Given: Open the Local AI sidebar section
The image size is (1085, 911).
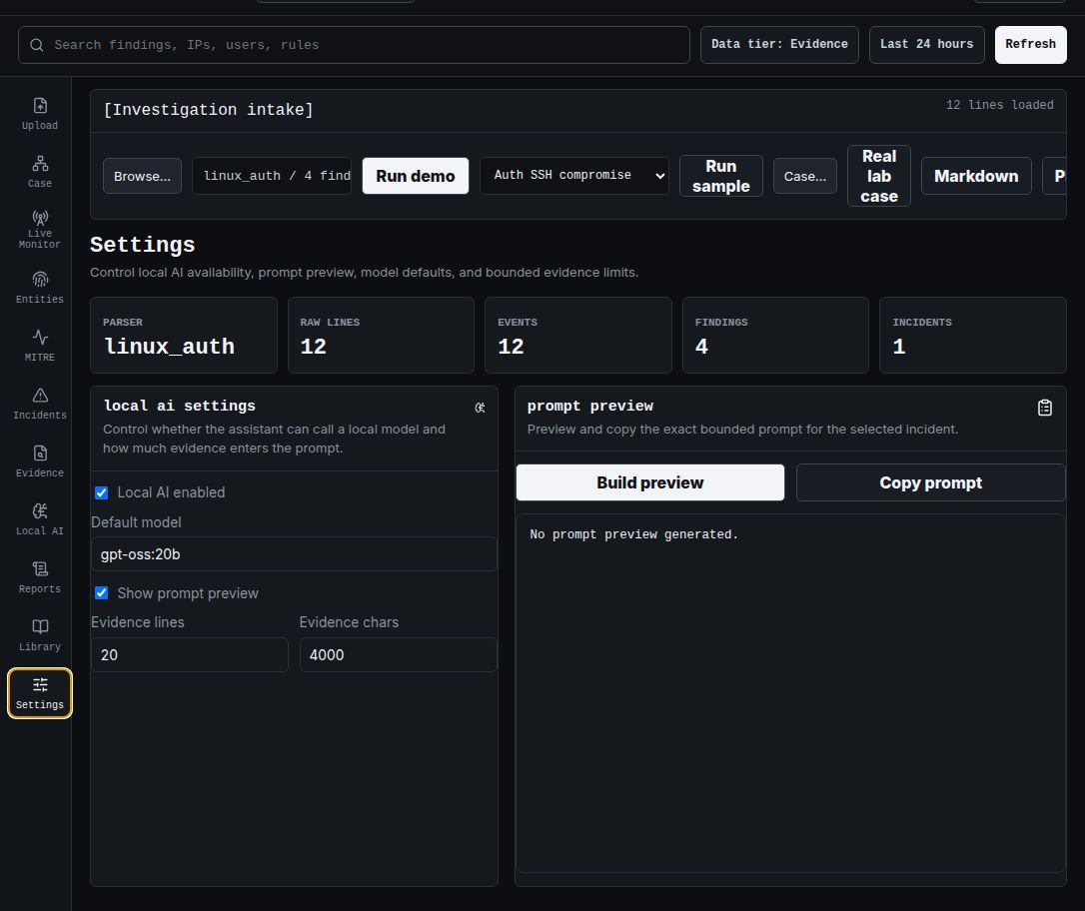Looking at the screenshot, I should click(x=39, y=519).
